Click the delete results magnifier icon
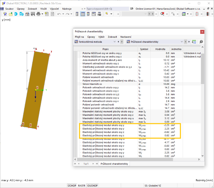The image size is (214, 188). tap(162, 14)
